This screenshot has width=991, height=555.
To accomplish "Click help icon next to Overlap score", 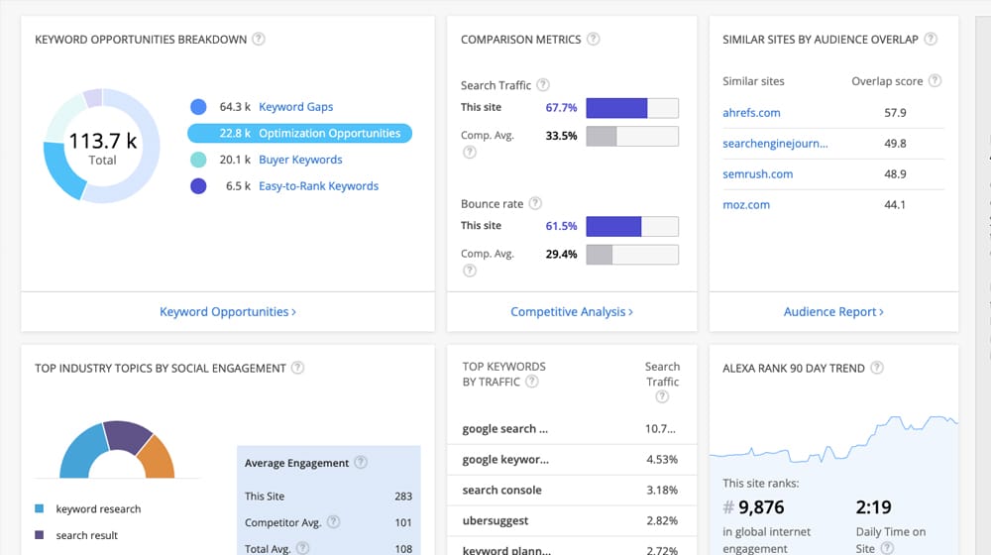I will [935, 81].
